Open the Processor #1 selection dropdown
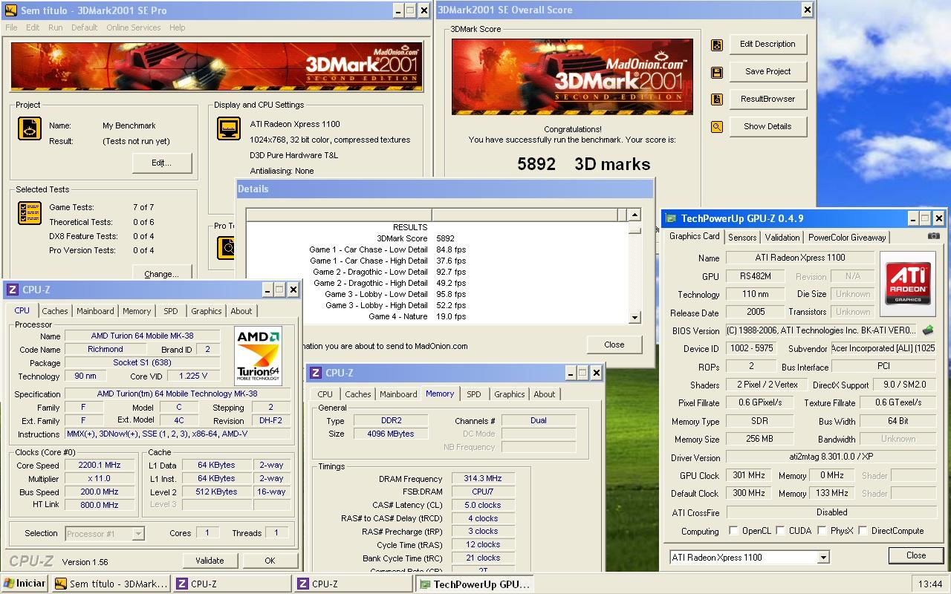Screen dimensions: 951x594 pos(138,533)
